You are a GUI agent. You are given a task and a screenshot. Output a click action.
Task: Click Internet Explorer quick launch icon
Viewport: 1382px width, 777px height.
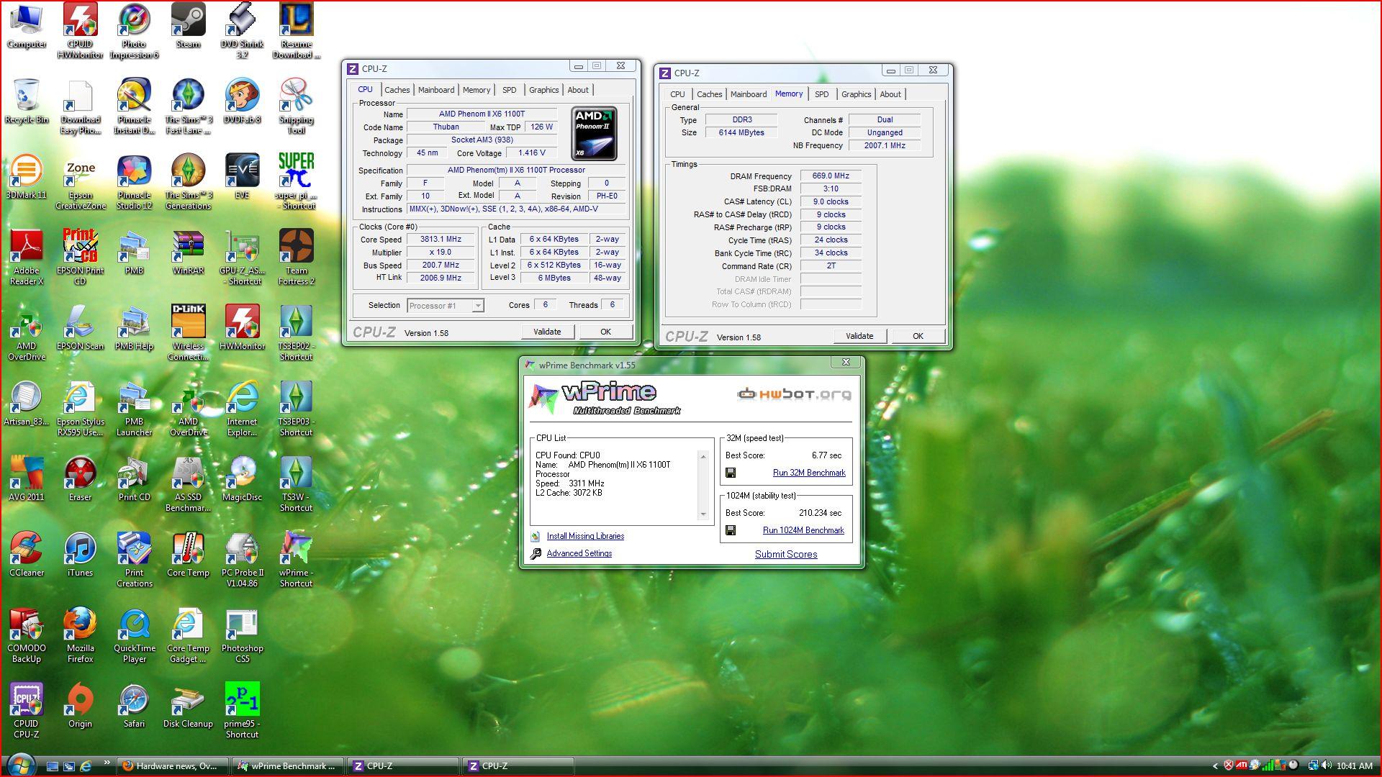[86, 766]
